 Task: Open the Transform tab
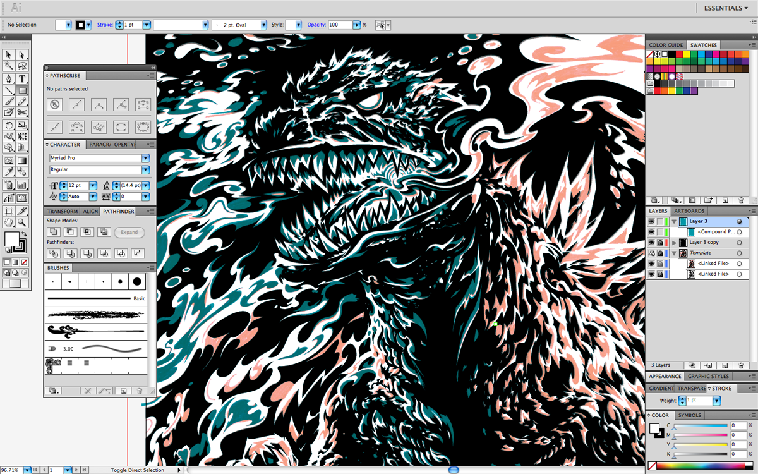tap(63, 212)
